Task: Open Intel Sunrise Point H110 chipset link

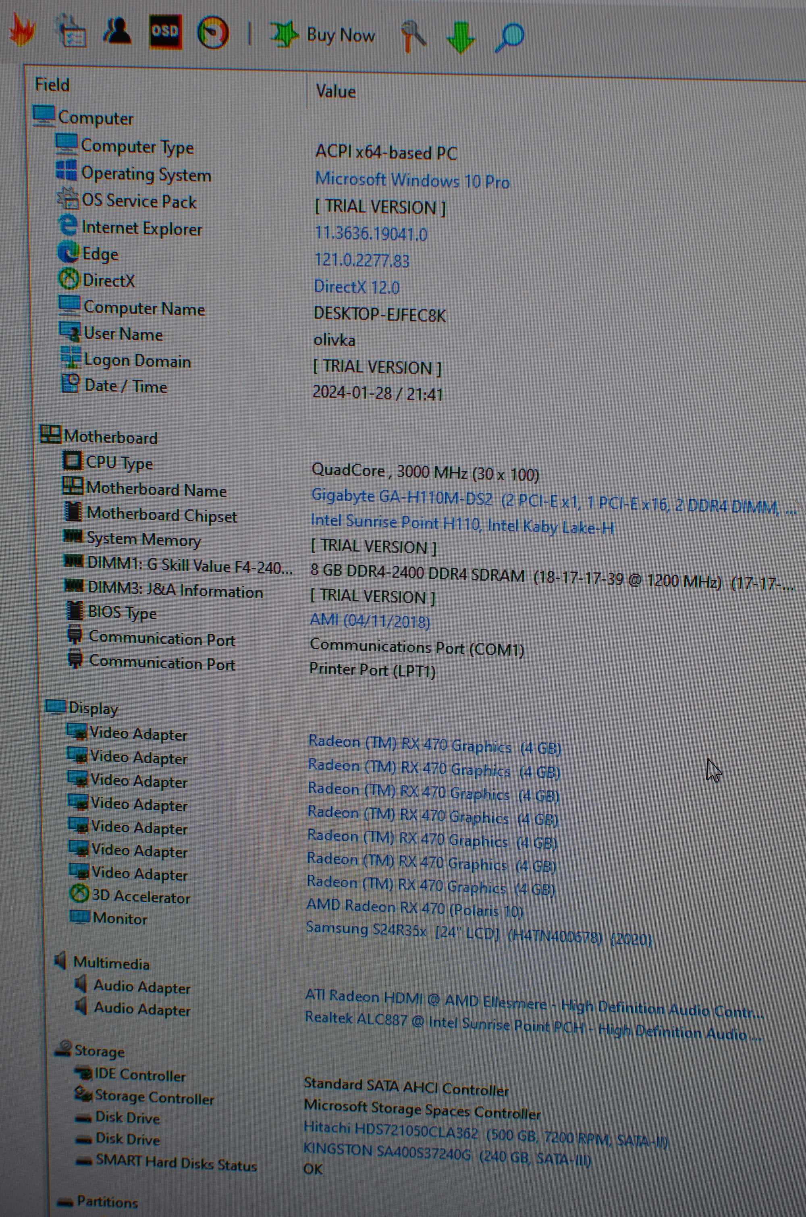Action: click(x=462, y=524)
